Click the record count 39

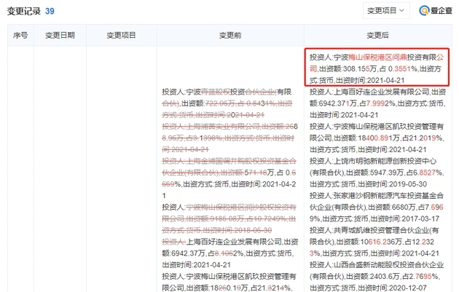[x=50, y=11]
